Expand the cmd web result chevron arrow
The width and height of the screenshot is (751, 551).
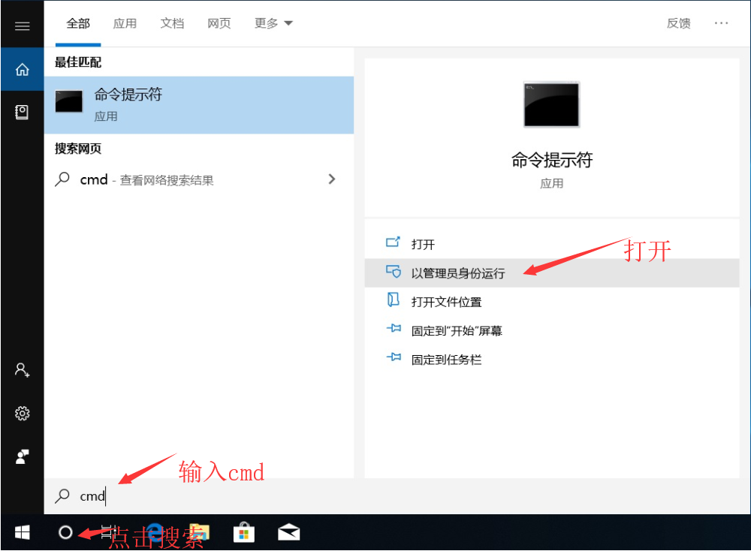point(332,179)
